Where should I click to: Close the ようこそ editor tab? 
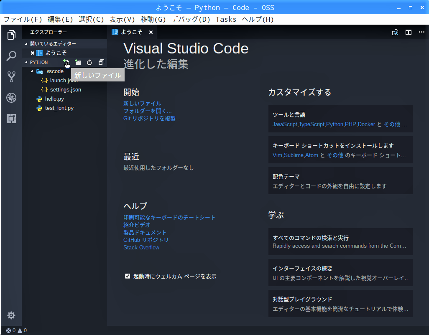point(151,32)
